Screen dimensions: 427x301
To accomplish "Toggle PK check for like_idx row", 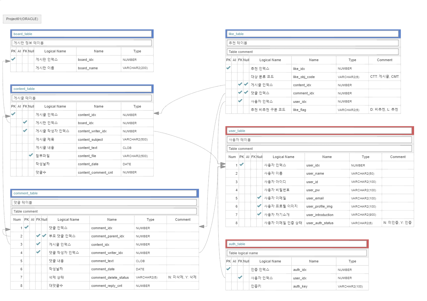I will 228,68.
